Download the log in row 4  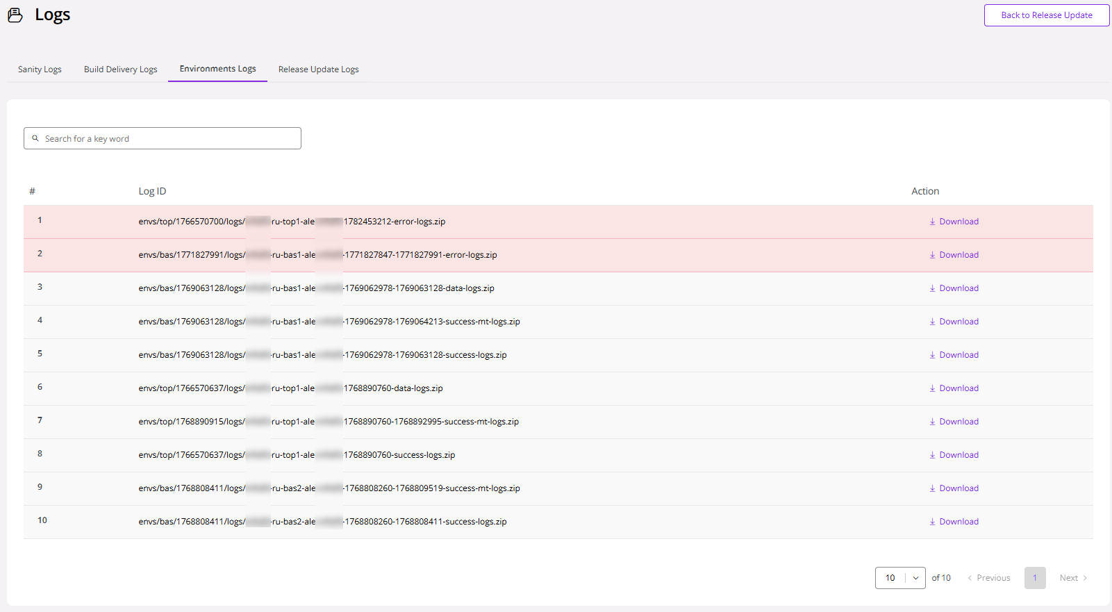point(954,322)
